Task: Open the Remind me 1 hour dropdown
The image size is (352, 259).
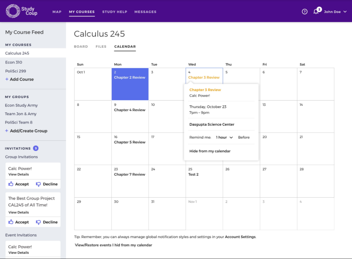Action: [x=224, y=138]
